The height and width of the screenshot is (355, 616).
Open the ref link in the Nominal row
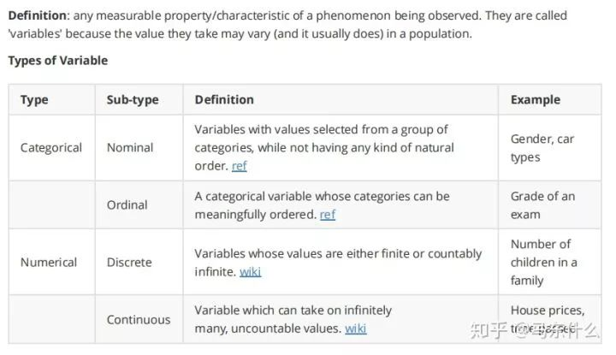pos(239,167)
